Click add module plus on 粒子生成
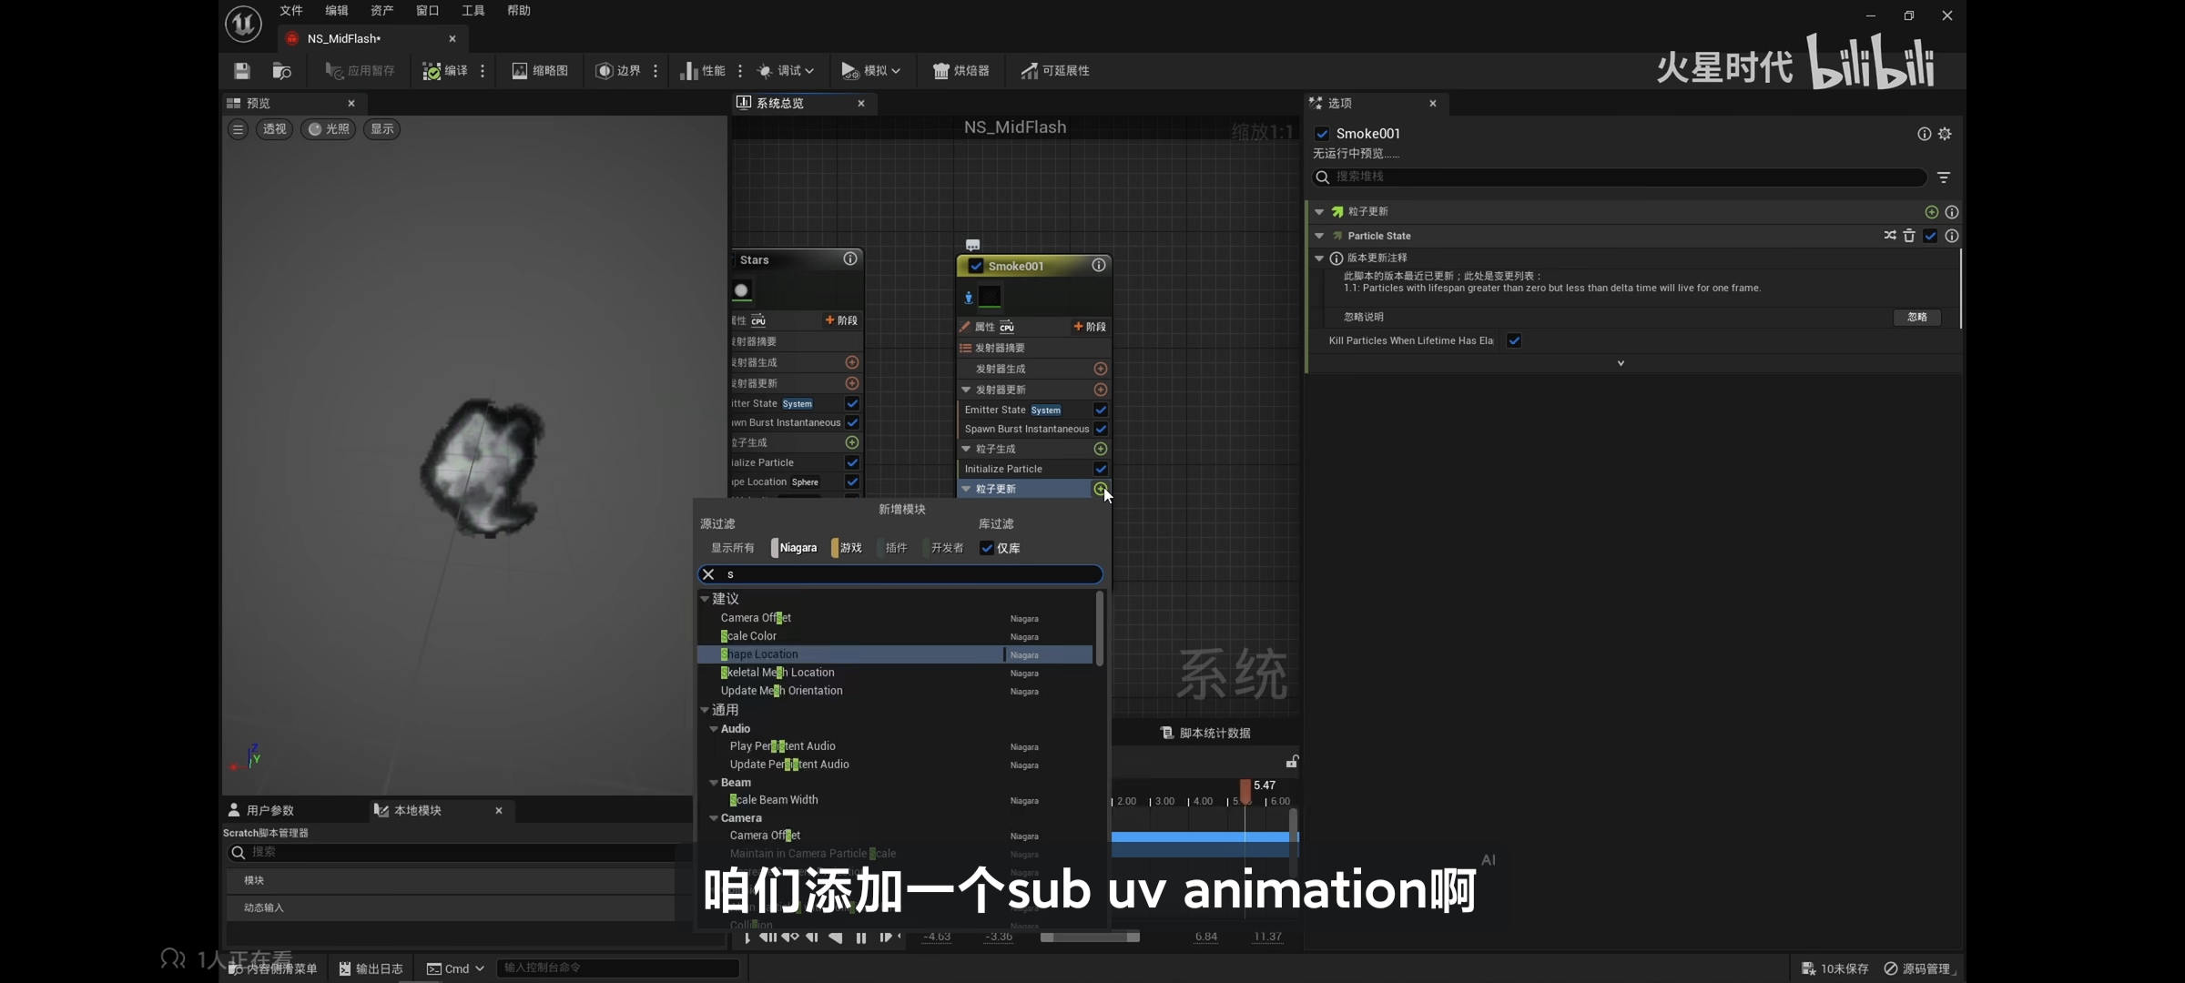Viewport: 2185px width, 983px height. (x=1100, y=449)
